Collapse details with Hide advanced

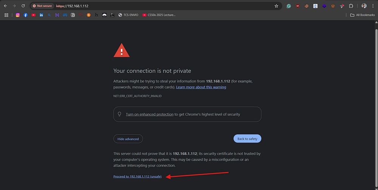(x=128, y=139)
